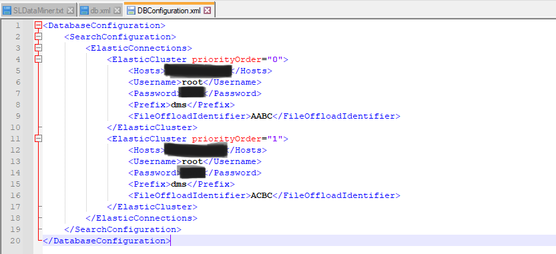Click the root username on line 13
Image resolution: width=556 pixels, height=254 pixels.
tap(192, 161)
